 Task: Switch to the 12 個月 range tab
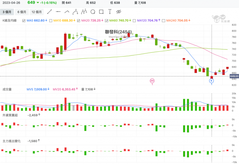[37, 12]
